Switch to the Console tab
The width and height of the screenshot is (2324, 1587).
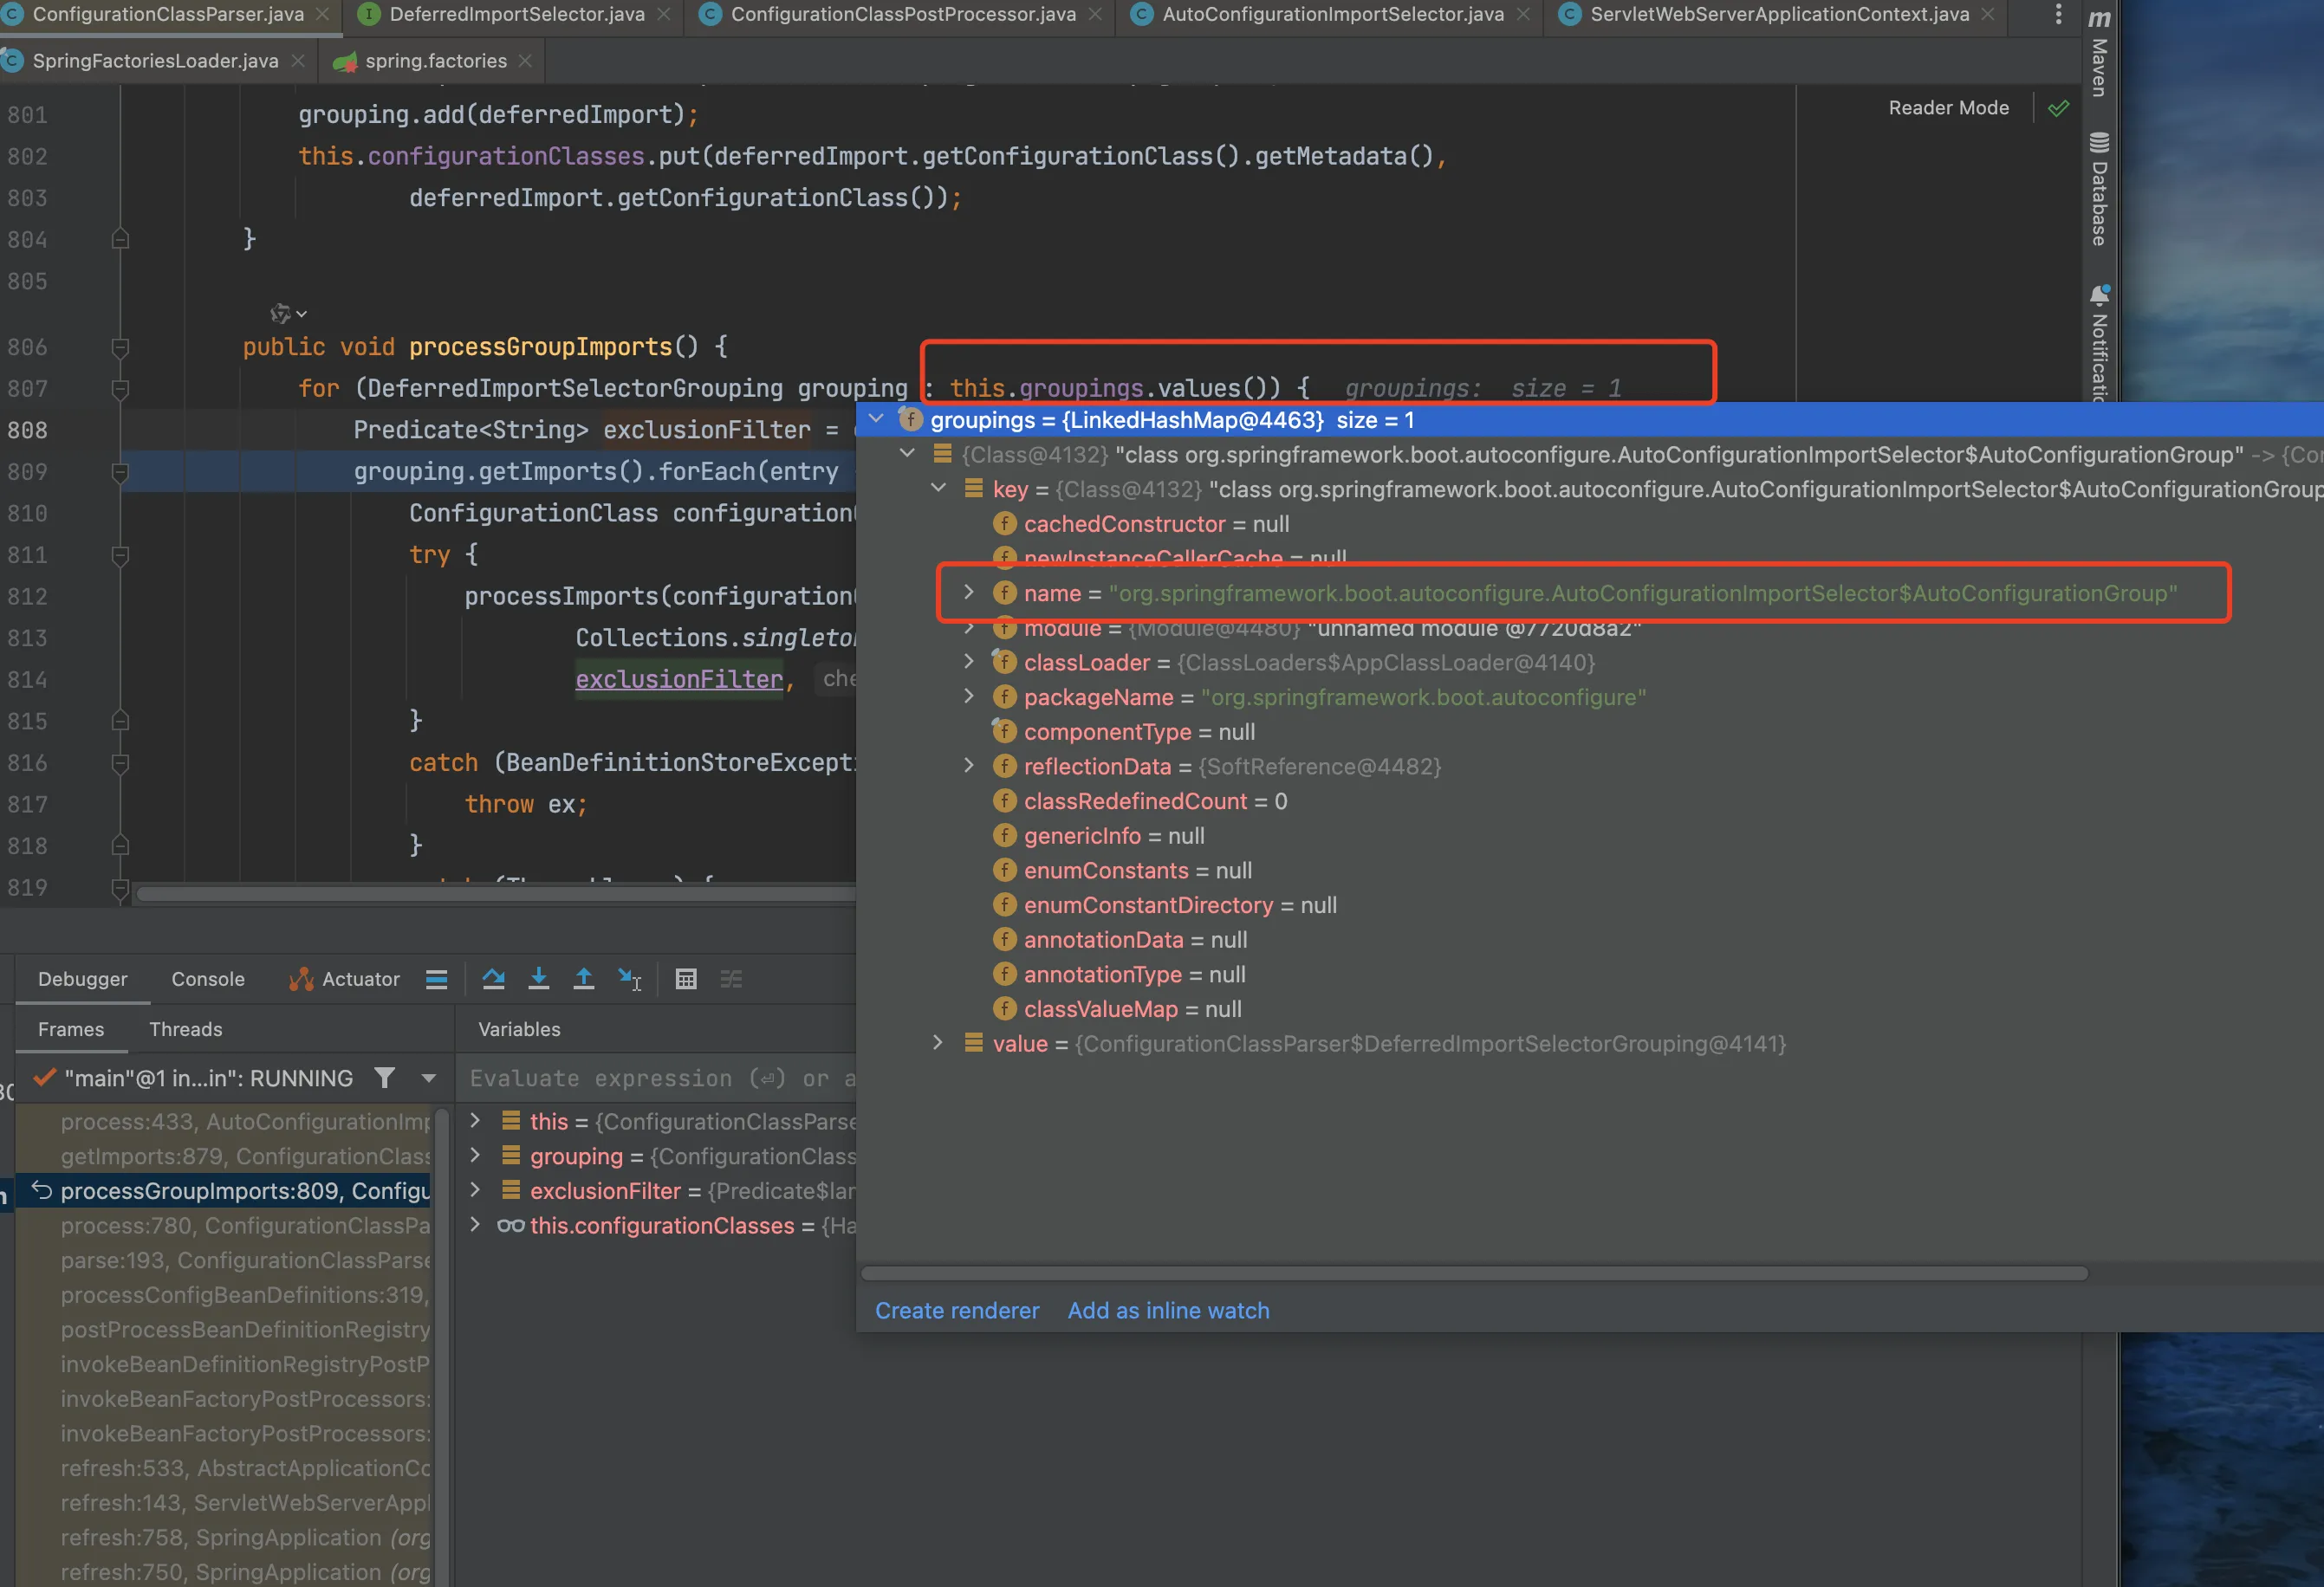(207, 979)
